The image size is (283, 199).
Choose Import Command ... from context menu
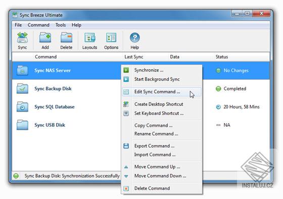(x=162, y=155)
